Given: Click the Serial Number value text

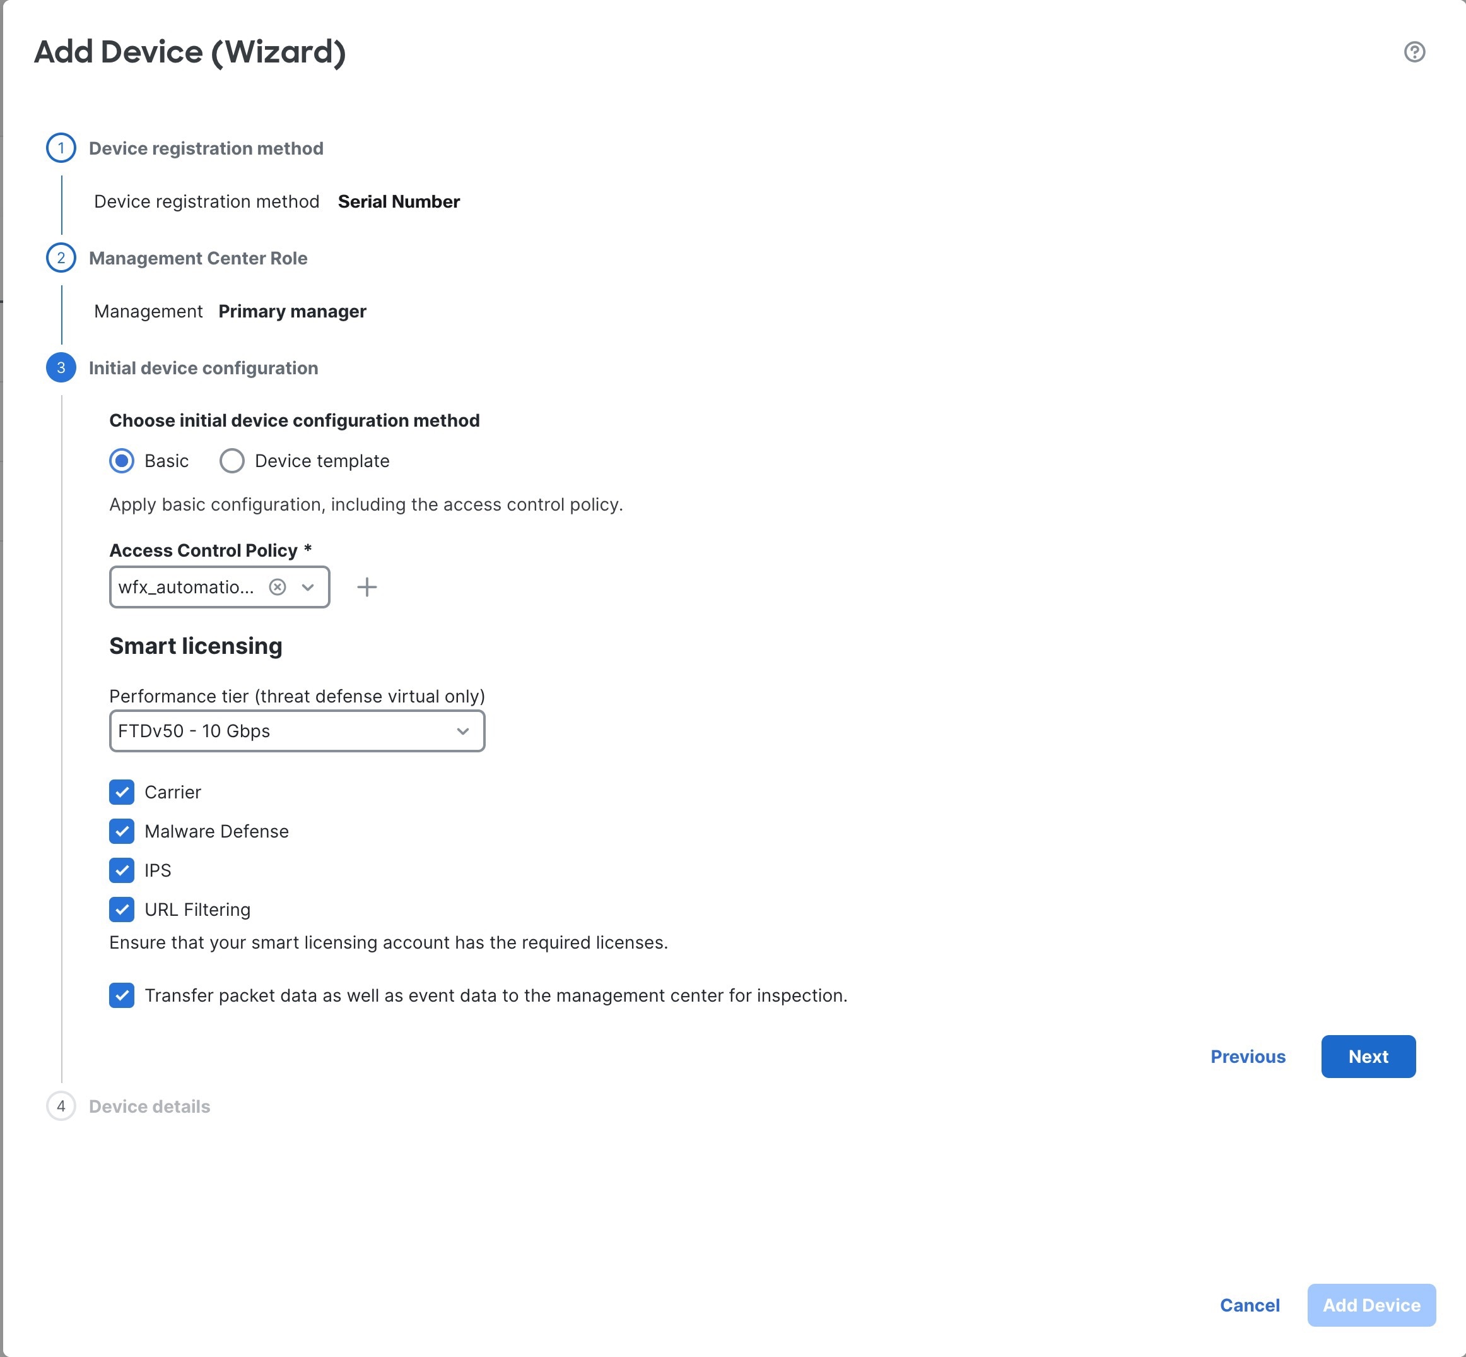Looking at the screenshot, I should pos(399,202).
